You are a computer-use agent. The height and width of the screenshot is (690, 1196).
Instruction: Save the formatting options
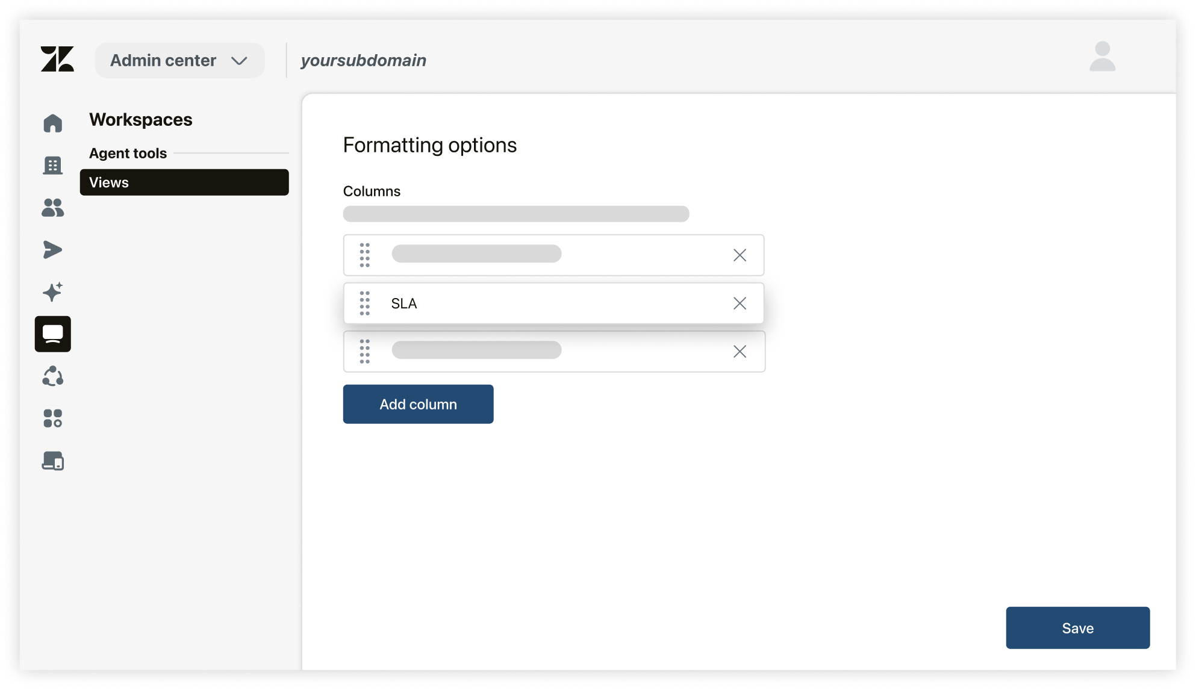click(x=1077, y=627)
